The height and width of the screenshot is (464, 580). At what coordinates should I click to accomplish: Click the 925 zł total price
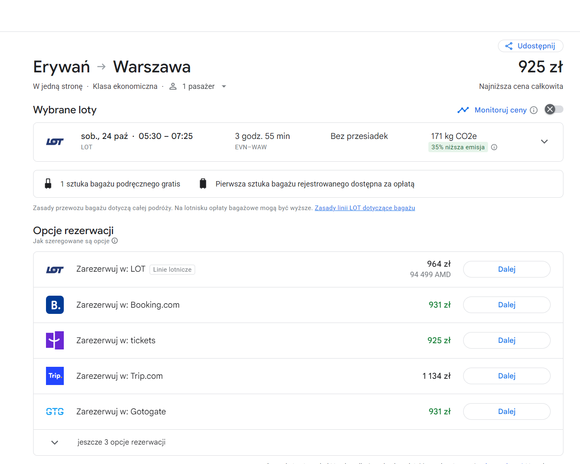(x=541, y=67)
